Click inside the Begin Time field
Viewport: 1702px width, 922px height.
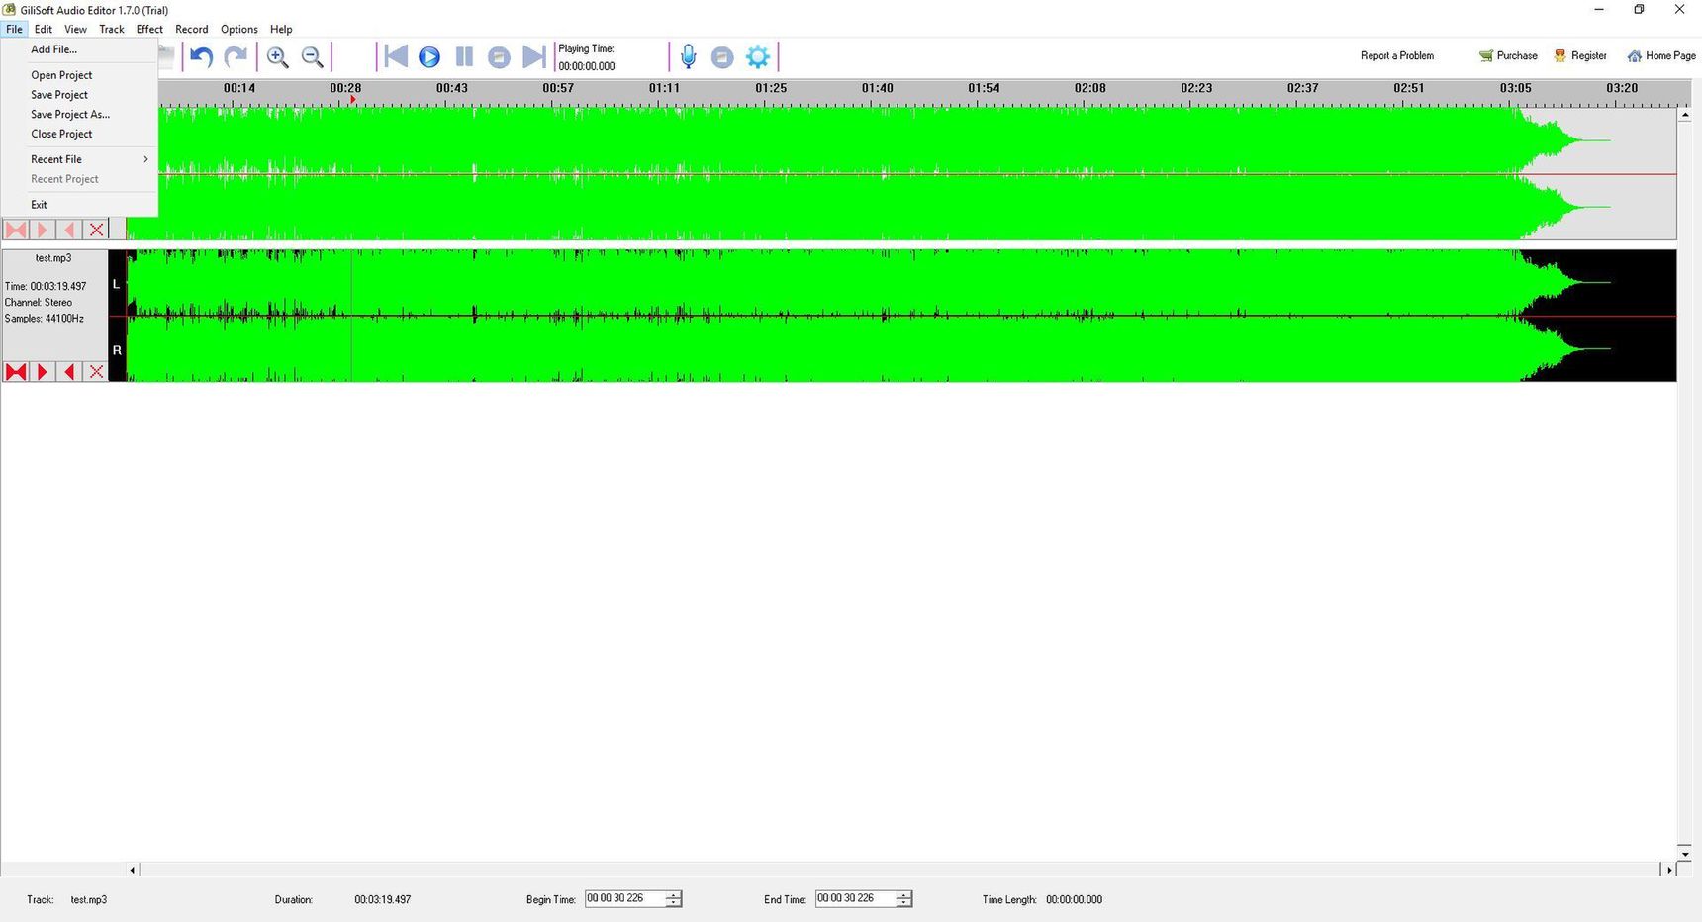(625, 899)
